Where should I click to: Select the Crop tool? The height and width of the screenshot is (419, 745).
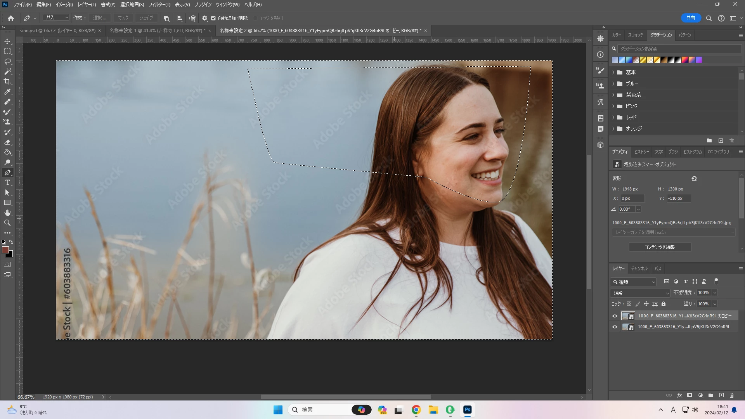[7, 81]
